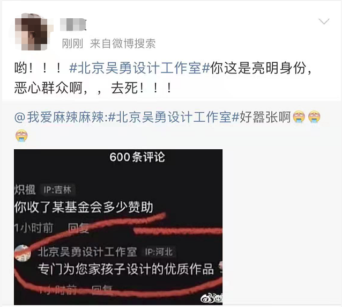Open the blurred username beside the avatar
Image resolution: width=342 pixels, height=307 pixels.
pyautogui.click(x=73, y=25)
